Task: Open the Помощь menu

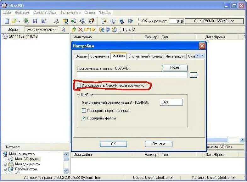Action: point(105,13)
